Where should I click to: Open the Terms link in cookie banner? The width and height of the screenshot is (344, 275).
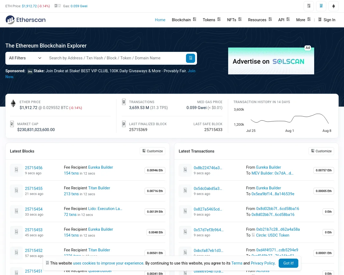point(237,263)
